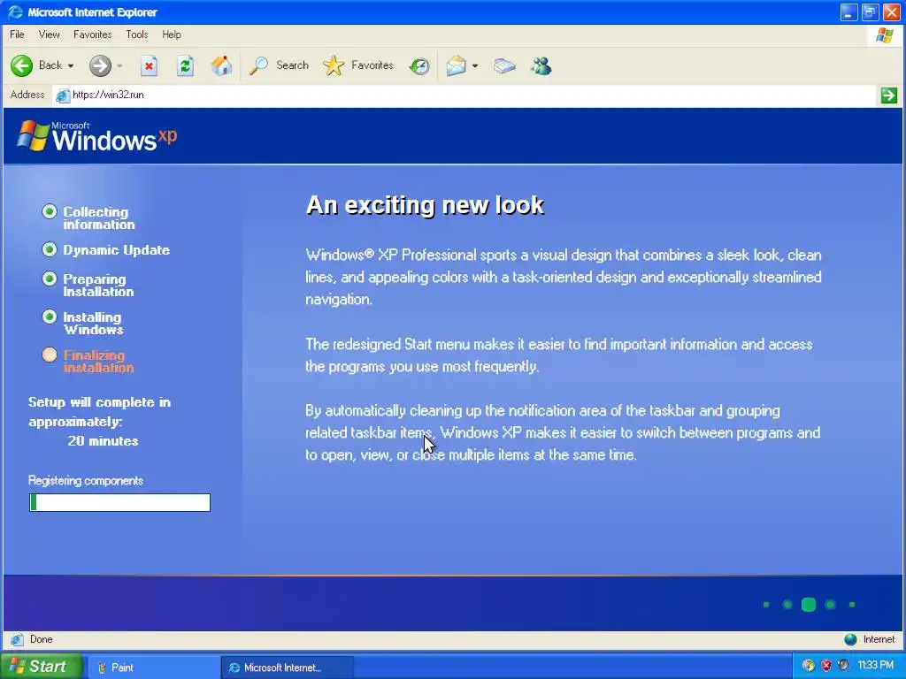The width and height of the screenshot is (906, 679).
Task: Go to Home page via house icon
Action: pyautogui.click(x=221, y=65)
